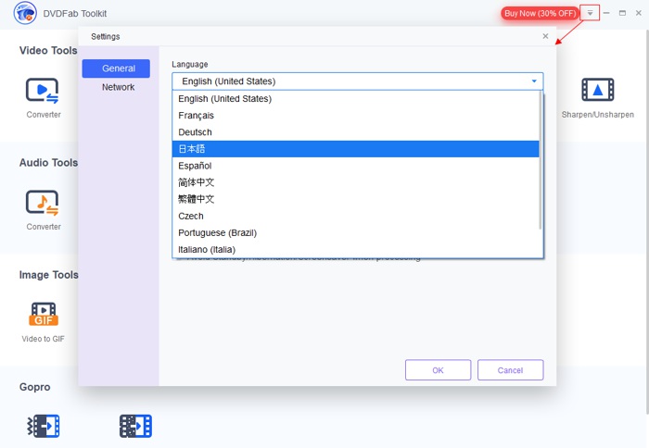Collapse the Language combo box arrow
The height and width of the screenshot is (448, 649).
(x=534, y=81)
